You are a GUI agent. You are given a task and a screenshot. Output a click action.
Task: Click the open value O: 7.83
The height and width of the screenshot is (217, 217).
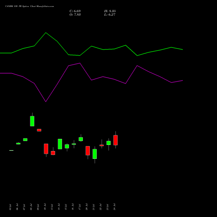(x=75, y=15)
